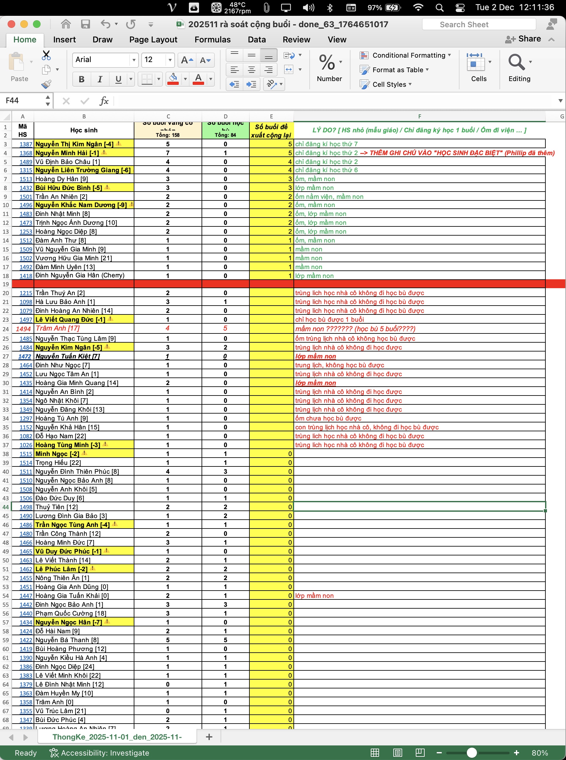Switch to the Data ribbon tab
566x760 pixels.
[x=257, y=40]
